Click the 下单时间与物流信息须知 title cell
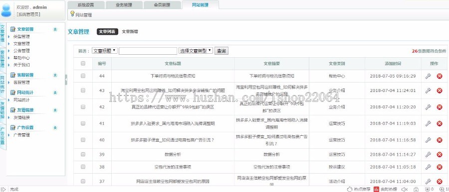This screenshot has width=449, height=192. [173, 76]
